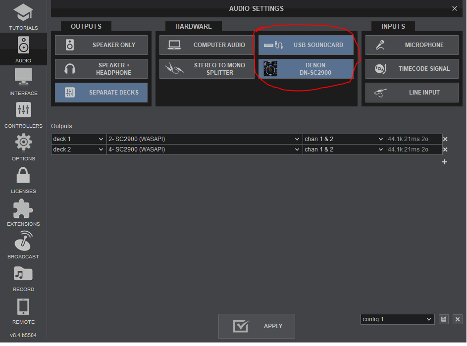
Task: Click deck 2 row's 44.1k 21ms 2o info field
Action: 414,149
